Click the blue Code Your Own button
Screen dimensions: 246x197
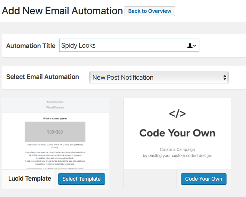pyautogui.click(x=204, y=179)
